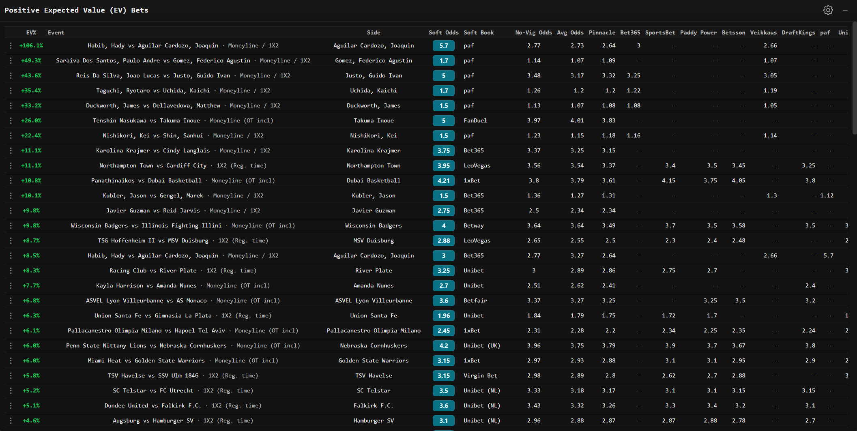Open the kebab menu for Augsburg vs Hamburger SV
This screenshot has height=431, width=857.
point(11,420)
